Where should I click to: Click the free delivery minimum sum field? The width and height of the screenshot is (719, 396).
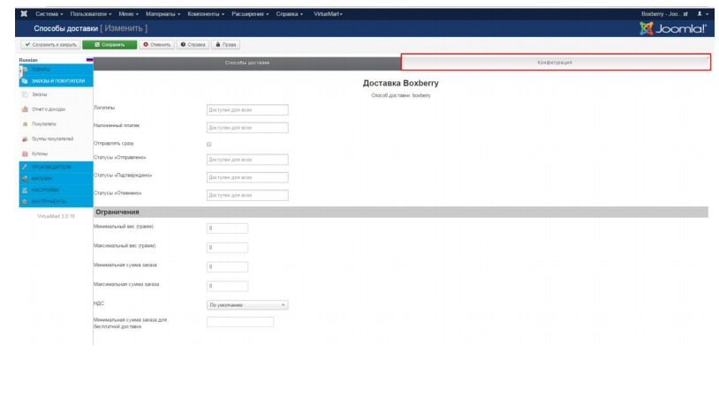[x=240, y=322]
